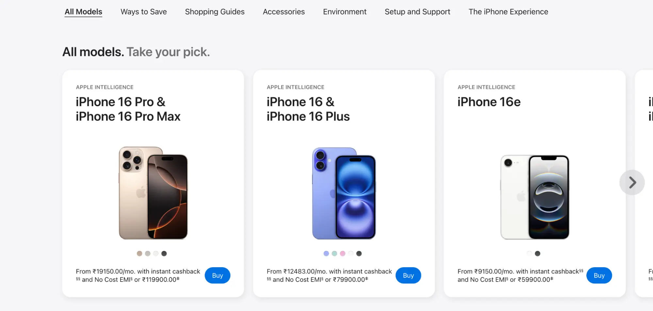
Task: Select the desert titanium swatch for iPhone 16 Pro
Action: tap(139, 253)
